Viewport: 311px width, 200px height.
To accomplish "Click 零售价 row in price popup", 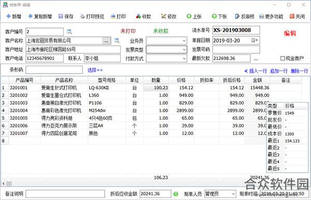I will click(287, 113).
